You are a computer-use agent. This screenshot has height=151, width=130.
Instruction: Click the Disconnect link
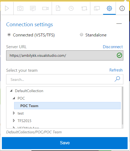pyautogui.click(x=113, y=47)
